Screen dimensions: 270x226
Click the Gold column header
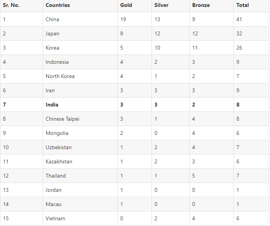tap(126, 5)
